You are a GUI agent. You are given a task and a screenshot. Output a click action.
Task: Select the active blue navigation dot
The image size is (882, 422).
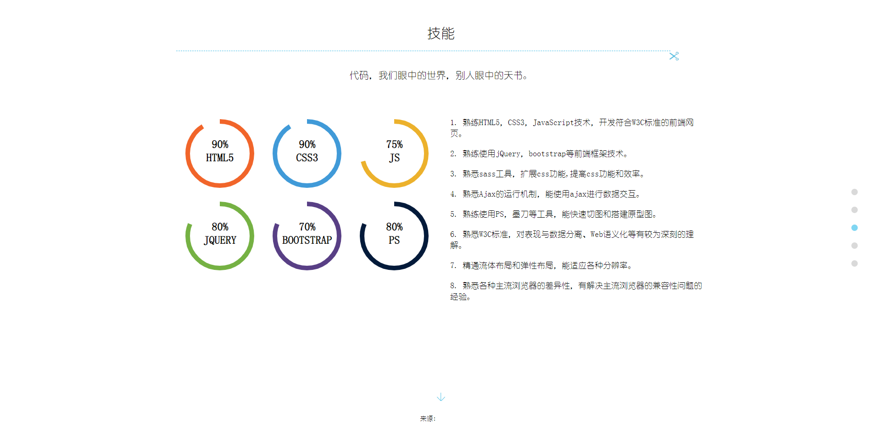(854, 228)
